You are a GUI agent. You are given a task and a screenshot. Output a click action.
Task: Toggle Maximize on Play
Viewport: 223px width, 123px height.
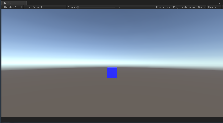[167, 7]
